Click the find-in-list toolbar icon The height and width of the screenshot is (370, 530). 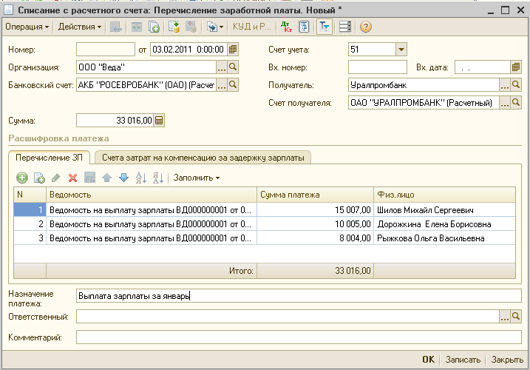[x=116, y=27]
